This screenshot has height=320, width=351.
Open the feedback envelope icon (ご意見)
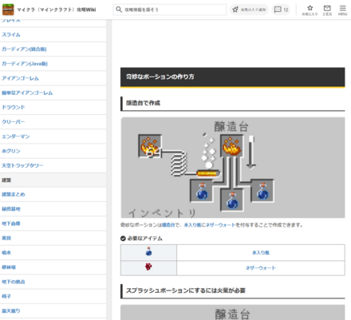pyautogui.click(x=327, y=10)
